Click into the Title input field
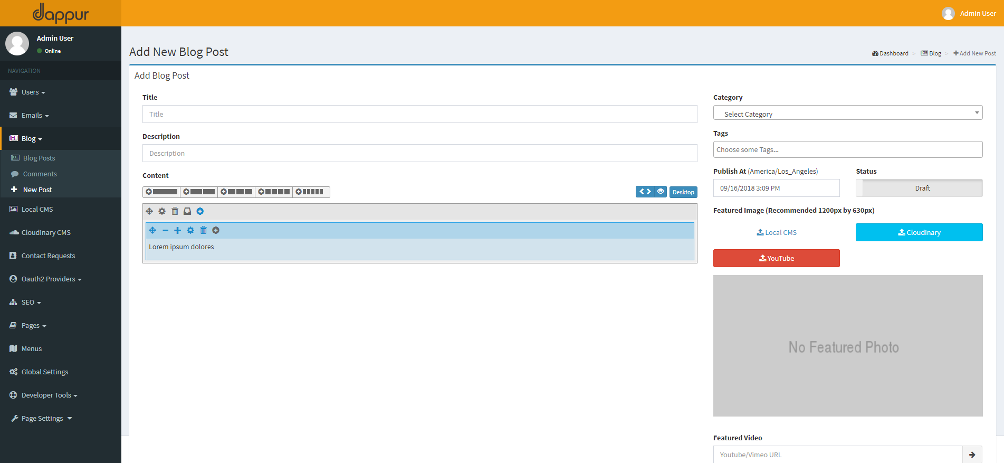This screenshot has width=1004, height=463. click(x=419, y=114)
